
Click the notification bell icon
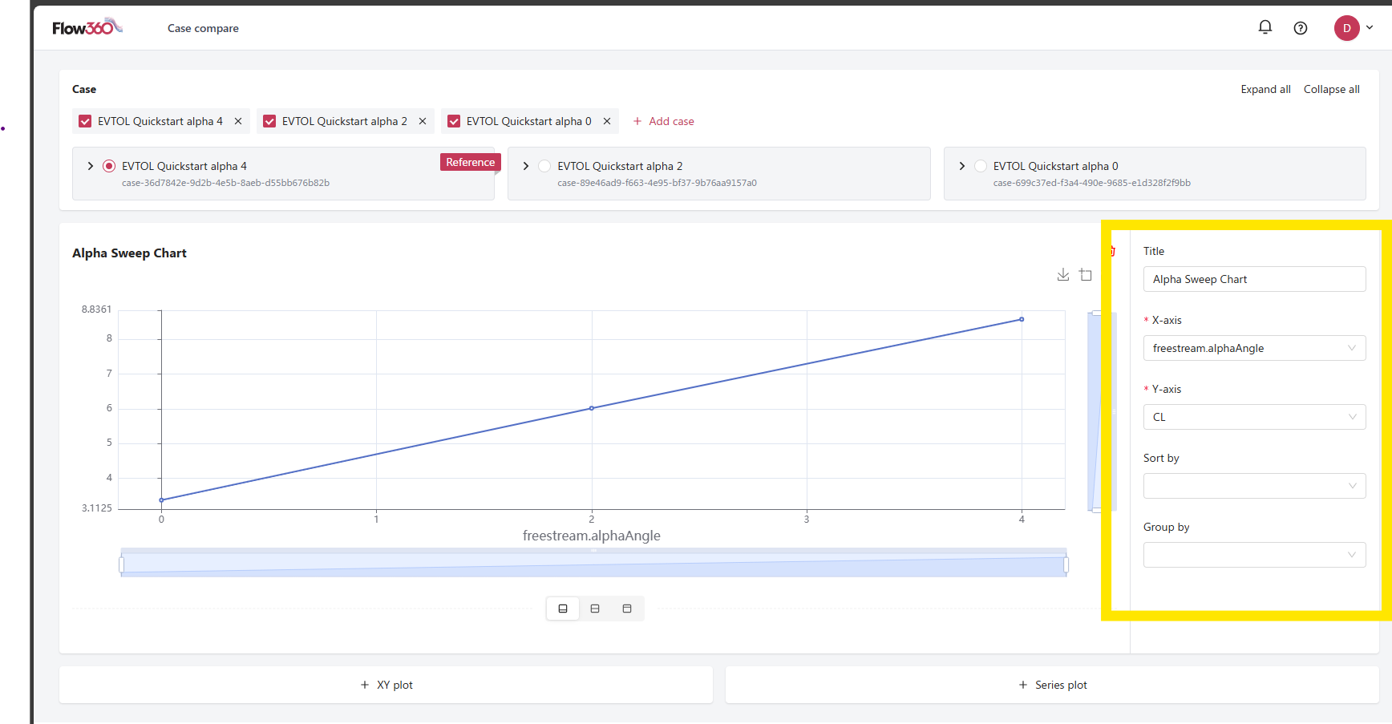[1265, 27]
